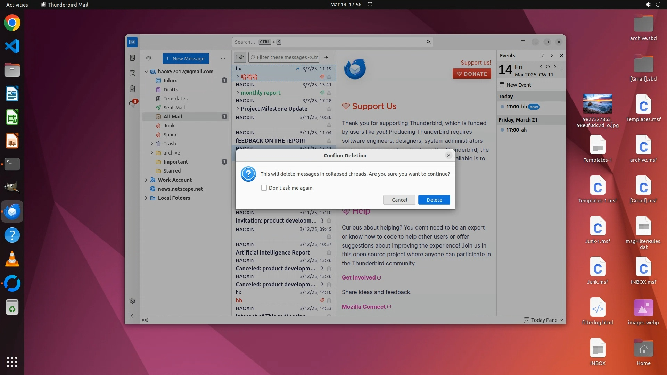Open message list display options icon

(327, 57)
